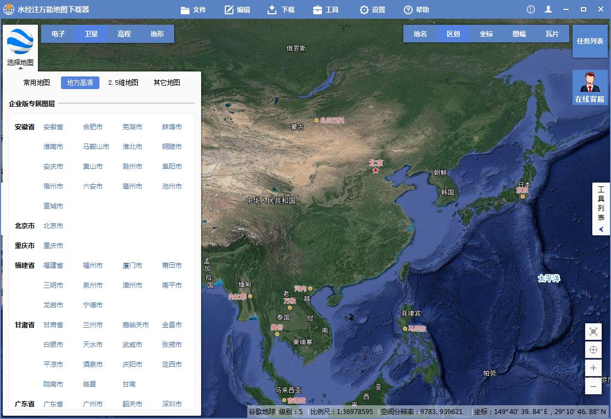The image size is (611, 419).
Task: Choose 嘉峪关市 map link
Action: [136, 324]
